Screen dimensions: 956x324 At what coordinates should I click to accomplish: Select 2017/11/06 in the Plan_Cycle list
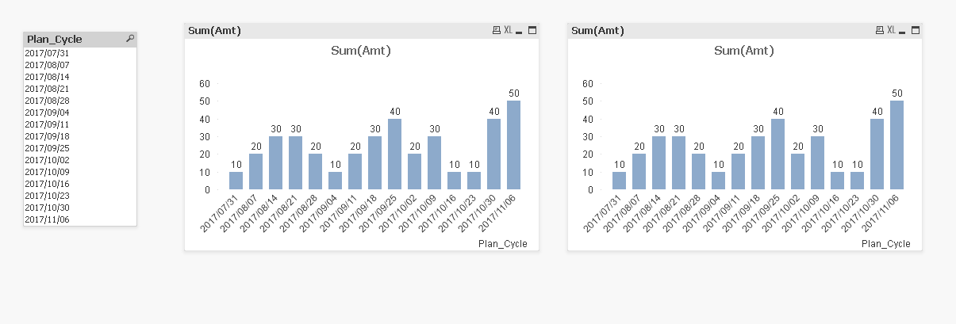tap(48, 219)
